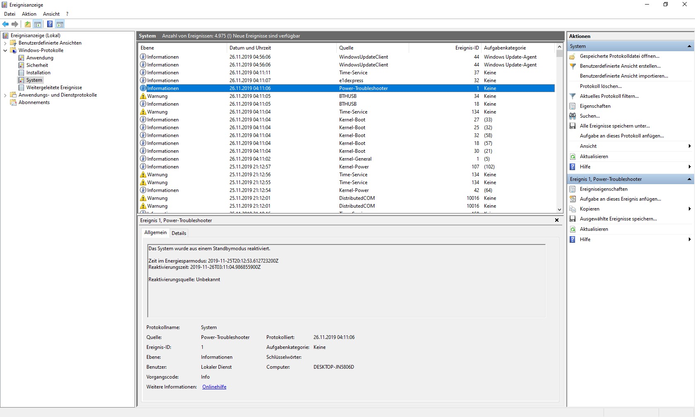Click the info icon on the Kernel-General row
The width and height of the screenshot is (695, 417).
tap(143, 159)
